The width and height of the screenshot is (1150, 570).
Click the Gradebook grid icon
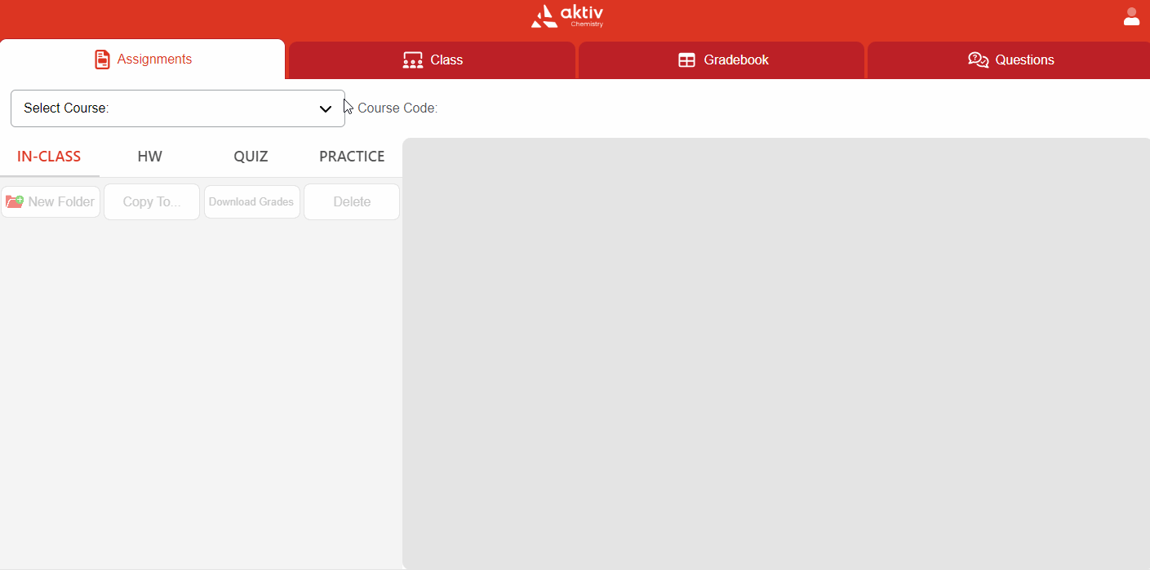pos(686,59)
